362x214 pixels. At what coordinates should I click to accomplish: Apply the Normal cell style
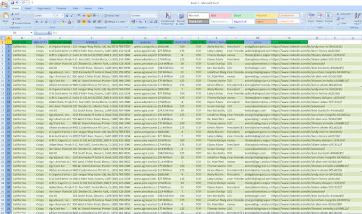point(199,15)
